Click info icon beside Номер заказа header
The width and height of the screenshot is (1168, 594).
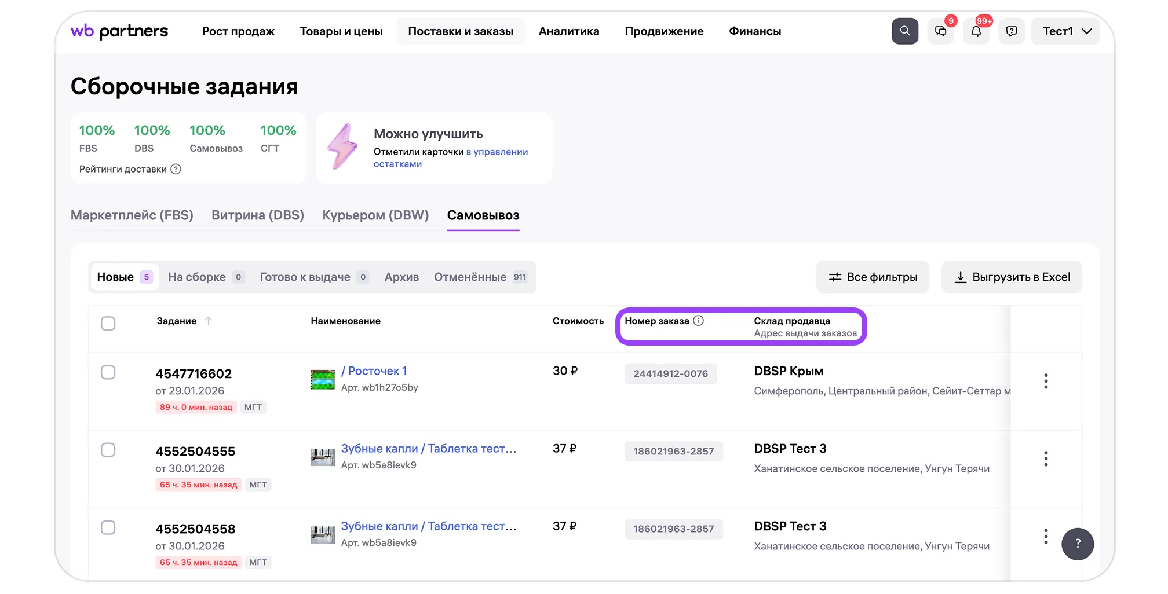coord(699,321)
